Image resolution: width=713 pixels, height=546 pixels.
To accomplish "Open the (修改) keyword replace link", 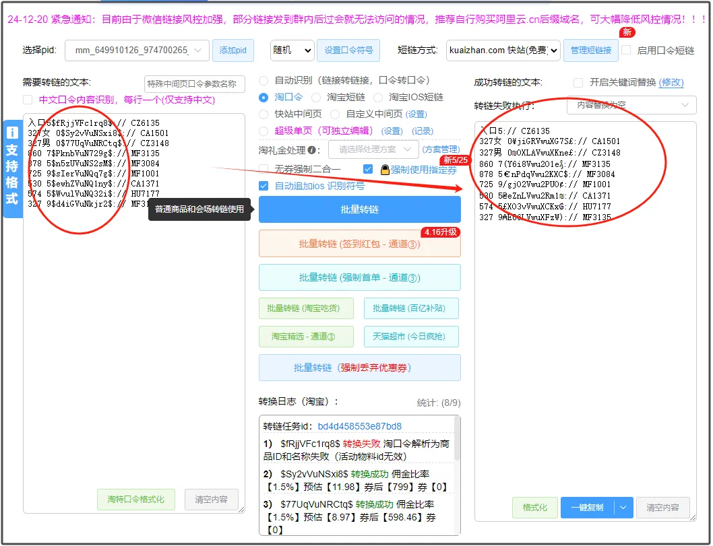I will click(671, 82).
